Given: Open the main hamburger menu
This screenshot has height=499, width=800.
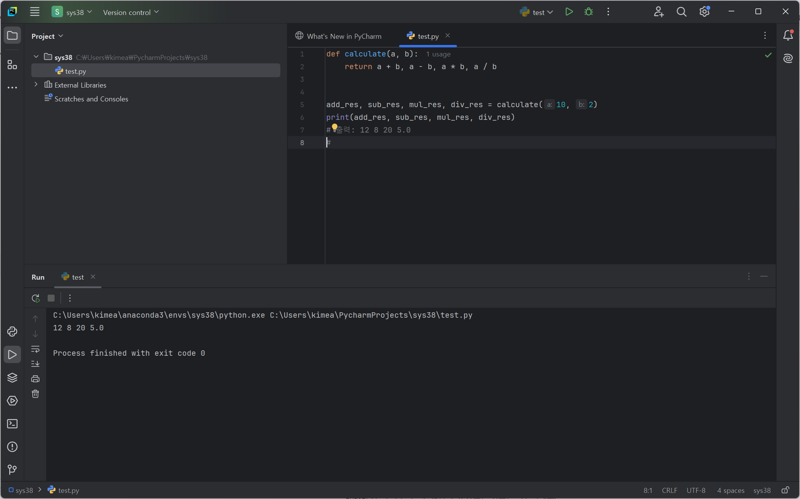Looking at the screenshot, I should (35, 12).
